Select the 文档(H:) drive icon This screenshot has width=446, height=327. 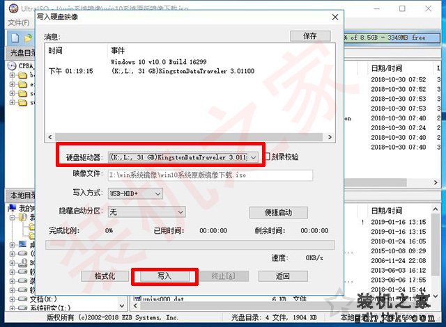23,299
